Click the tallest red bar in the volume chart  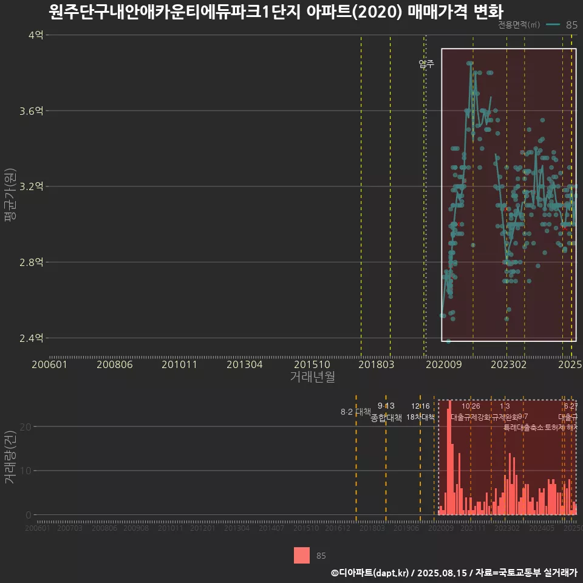449,457
